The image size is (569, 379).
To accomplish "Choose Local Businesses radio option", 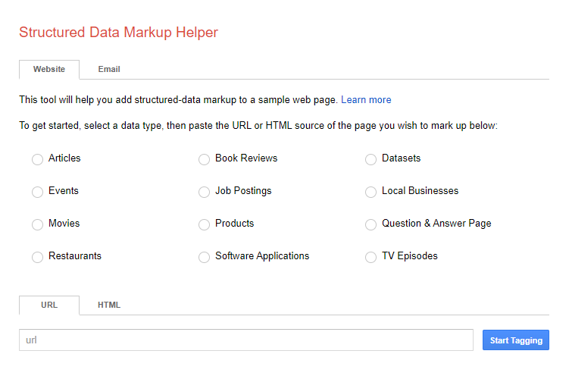I will click(370, 192).
